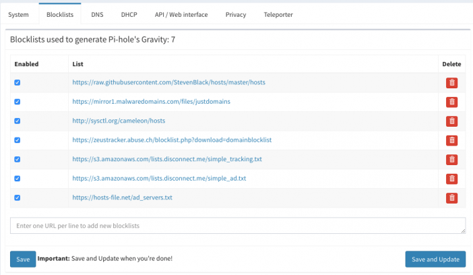Delete the sysctl.org cameleon hosts list
The width and height of the screenshot is (473, 275).
tap(451, 121)
